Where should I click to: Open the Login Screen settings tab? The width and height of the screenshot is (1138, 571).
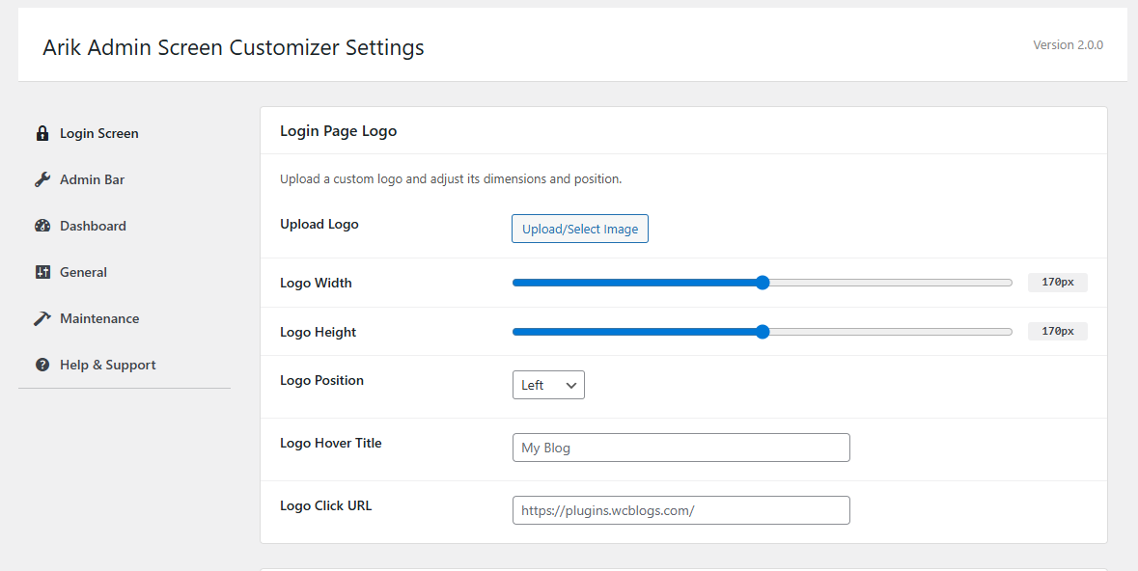(98, 133)
